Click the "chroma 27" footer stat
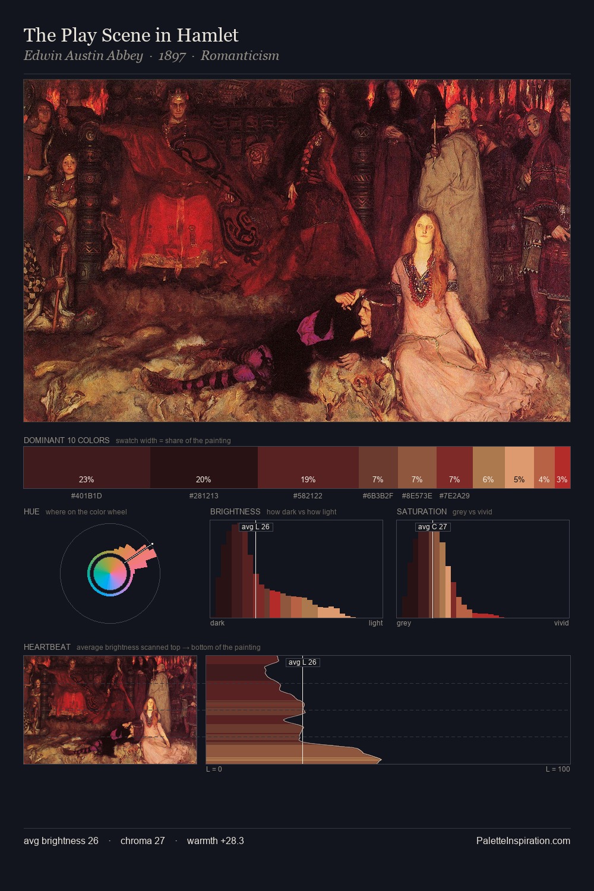This screenshot has width=594, height=891. [143, 841]
